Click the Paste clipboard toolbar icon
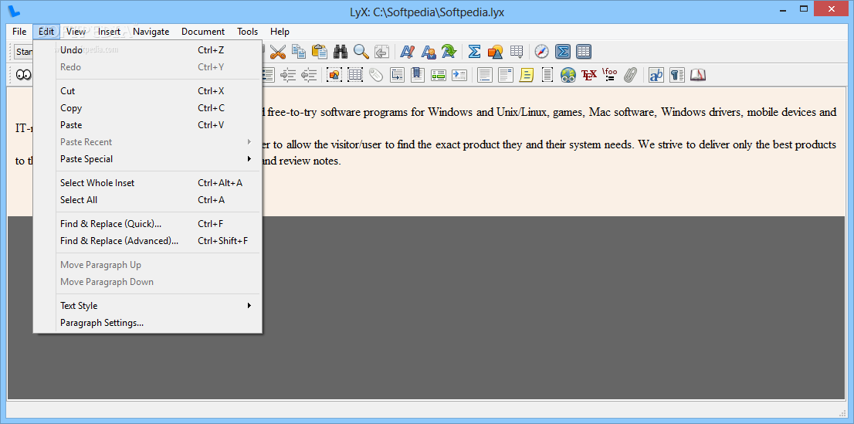 click(x=320, y=52)
